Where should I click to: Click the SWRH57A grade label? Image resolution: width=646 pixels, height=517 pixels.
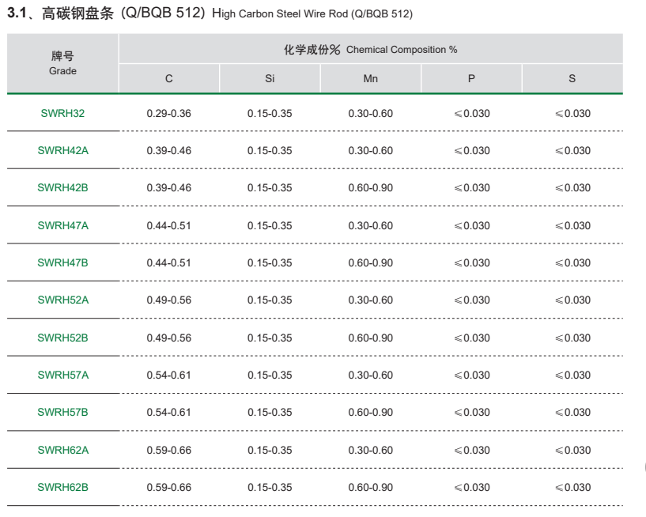coord(62,375)
